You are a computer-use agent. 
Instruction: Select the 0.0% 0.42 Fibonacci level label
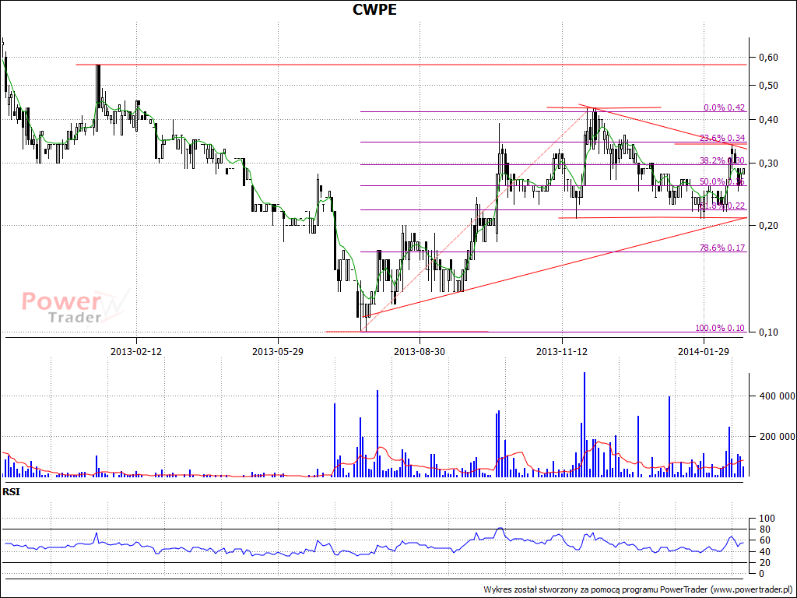(x=724, y=107)
